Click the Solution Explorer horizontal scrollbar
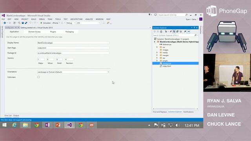This screenshot has width=251, height=141. pyautogui.click(x=175, y=109)
